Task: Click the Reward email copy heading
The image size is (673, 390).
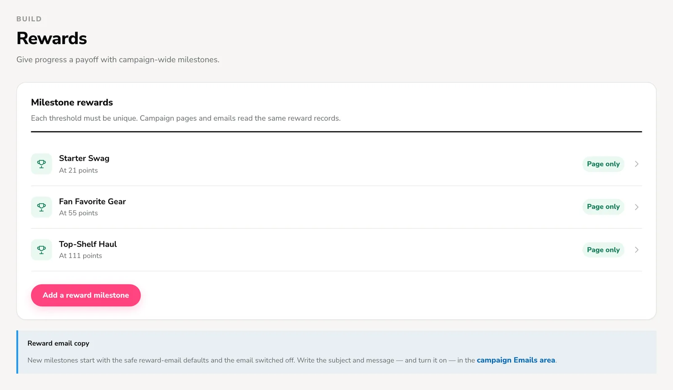Action: 58,343
